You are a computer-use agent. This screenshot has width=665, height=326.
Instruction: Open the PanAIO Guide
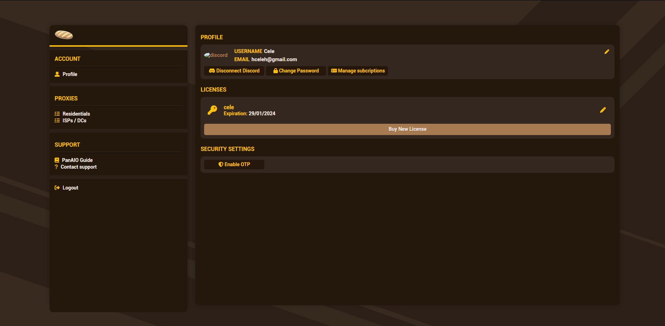tap(77, 160)
